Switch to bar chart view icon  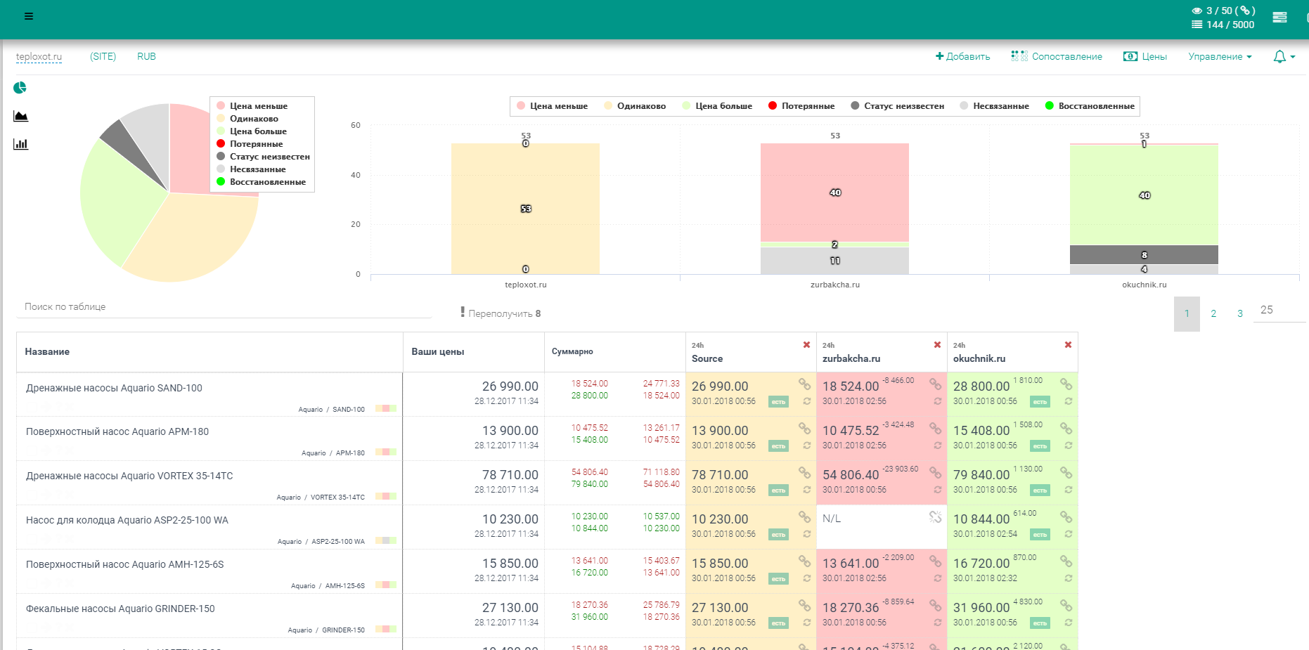(20, 144)
